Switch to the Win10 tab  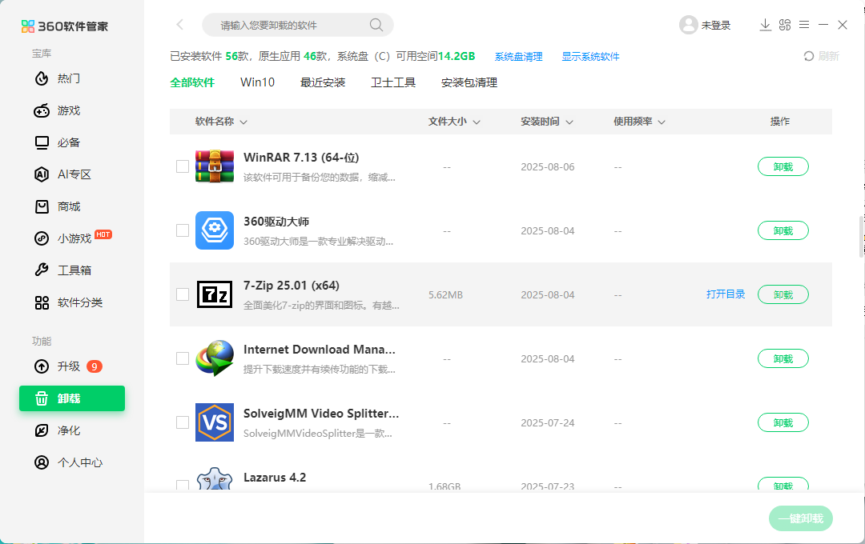(x=257, y=82)
